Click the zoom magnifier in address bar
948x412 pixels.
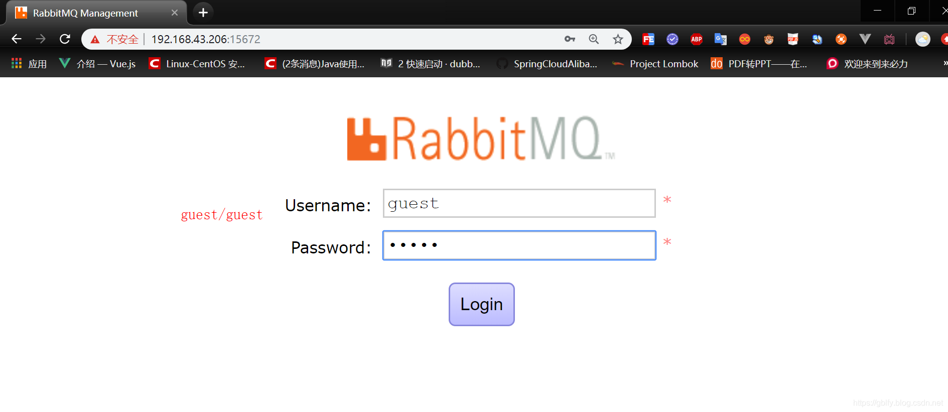pyautogui.click(x=594, y=39)
